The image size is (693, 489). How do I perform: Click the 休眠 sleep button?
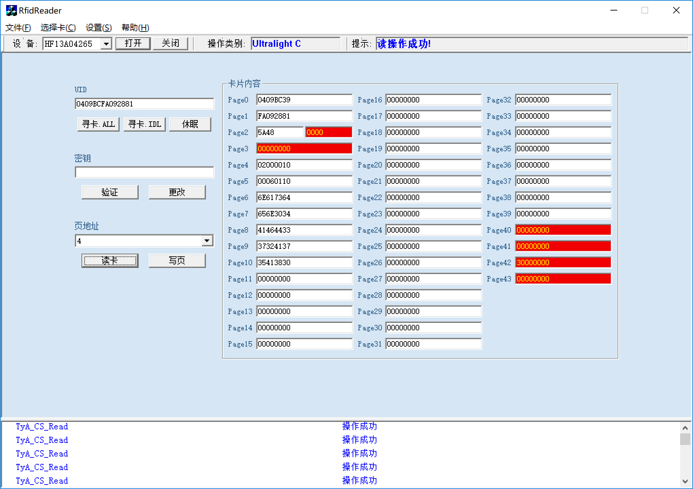click(x=190, y=124)
